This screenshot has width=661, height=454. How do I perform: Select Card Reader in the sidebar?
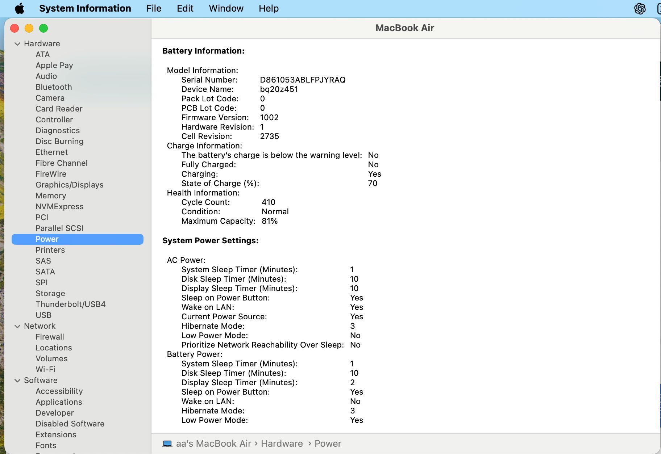pyautogui.click(x=59, y=109)
